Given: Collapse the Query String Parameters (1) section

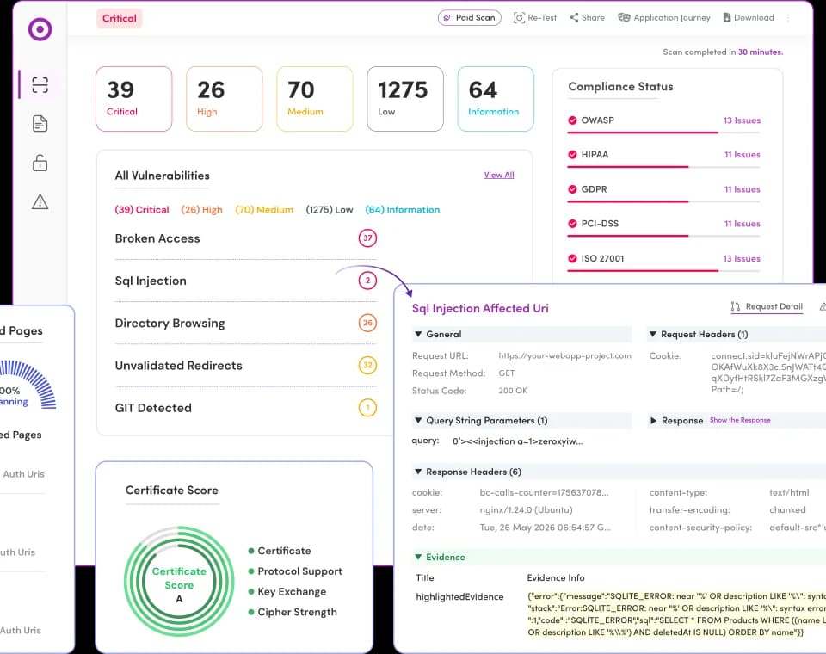Looking at the screenshot, I should [418, 421].
